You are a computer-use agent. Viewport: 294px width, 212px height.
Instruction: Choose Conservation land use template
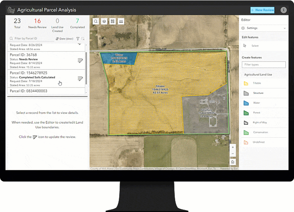point(264,132)
